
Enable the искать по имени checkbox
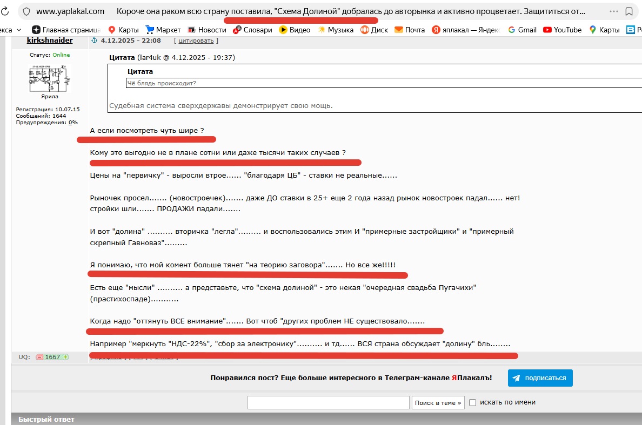point(472,402)
